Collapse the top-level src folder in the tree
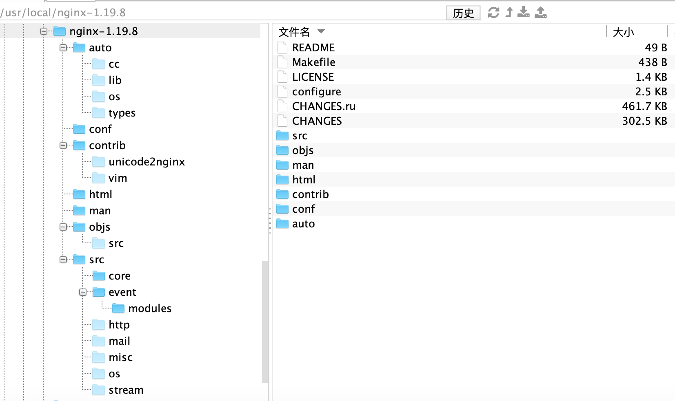The height and width of the screenshot is (401, 675). (x=63, y=260)
